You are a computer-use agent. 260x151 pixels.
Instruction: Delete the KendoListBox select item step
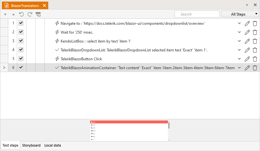pyautogui.click(x=255, y=41)
